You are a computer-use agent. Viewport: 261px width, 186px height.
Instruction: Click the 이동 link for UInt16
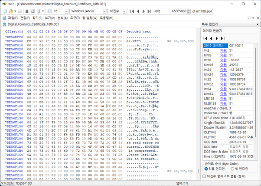click(x=224, y=65)
